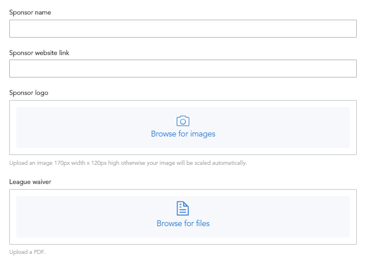
Task: Click the camera icon in Sponsor logo
Action: (x=183, y=121)
